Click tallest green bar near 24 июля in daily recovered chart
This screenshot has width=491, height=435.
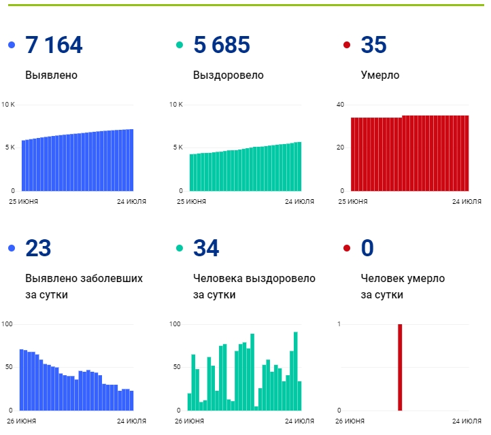pos(296,371)
